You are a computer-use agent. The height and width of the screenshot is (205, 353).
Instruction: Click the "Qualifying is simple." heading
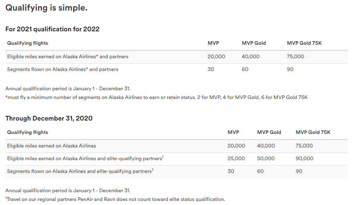[46, 8]
